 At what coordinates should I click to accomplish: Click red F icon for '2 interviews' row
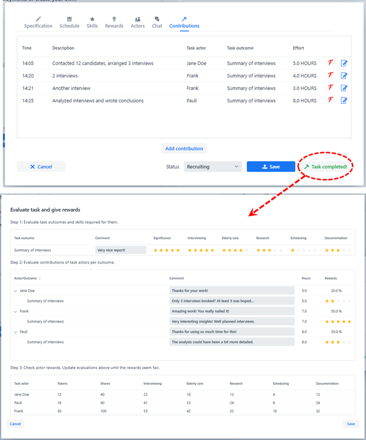[x=331, y=75]
